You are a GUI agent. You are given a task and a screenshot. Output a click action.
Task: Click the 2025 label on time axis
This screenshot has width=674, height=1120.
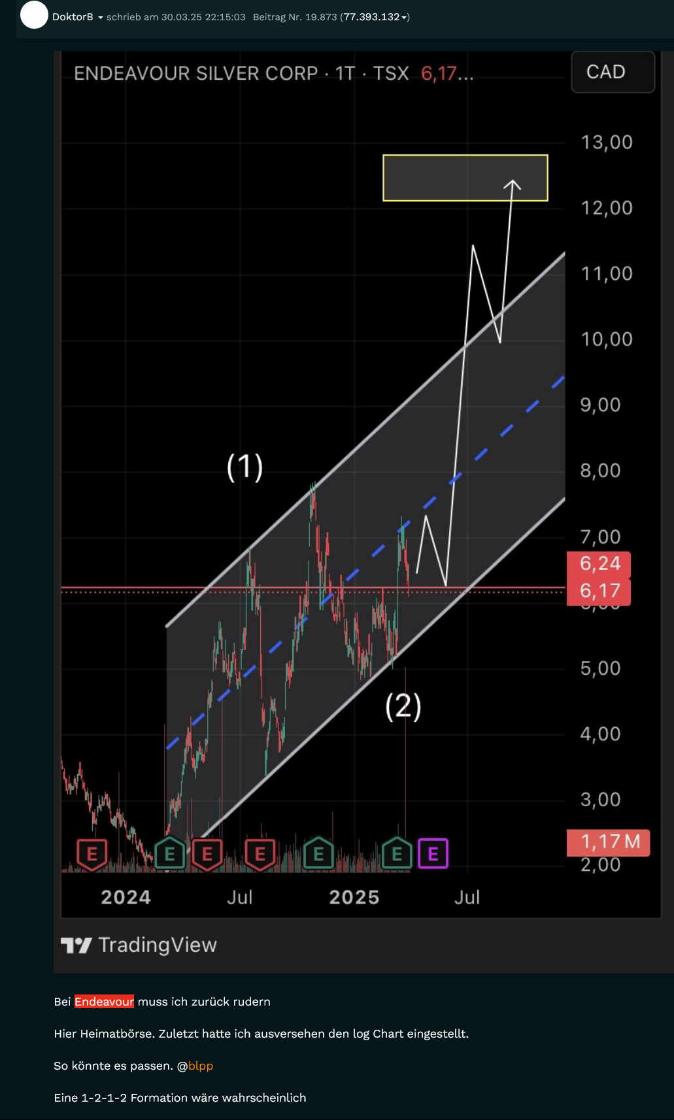click(x=354, y=897)
